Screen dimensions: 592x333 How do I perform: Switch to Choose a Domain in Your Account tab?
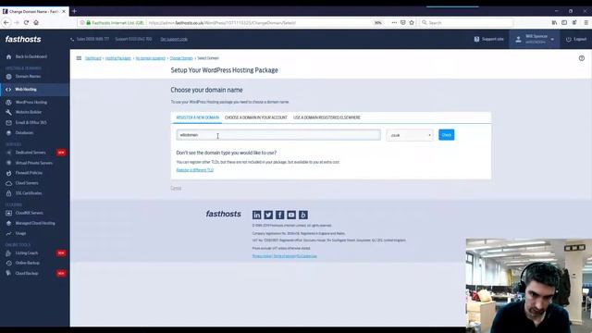click(256, 117)
